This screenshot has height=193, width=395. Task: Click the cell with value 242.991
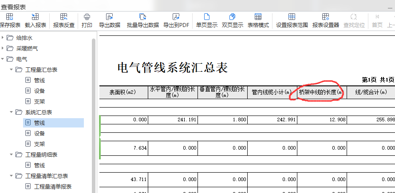click(x=273, y=120)
